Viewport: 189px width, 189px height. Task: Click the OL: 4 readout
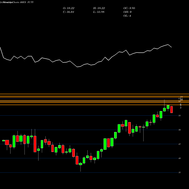[x=127, y=16]
